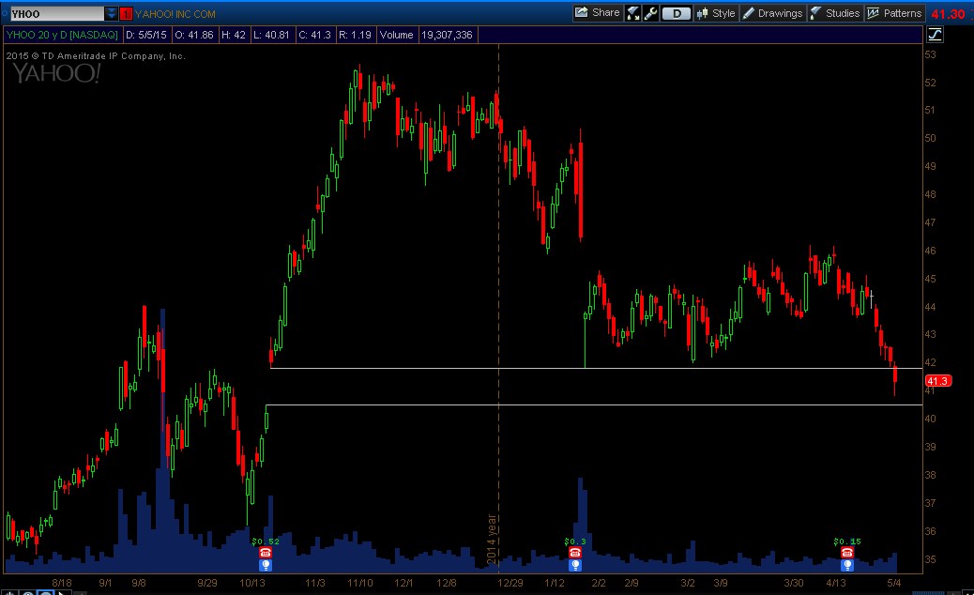Click the L: 40.81 low value
The image size is (974, 595).
point(271,35)
